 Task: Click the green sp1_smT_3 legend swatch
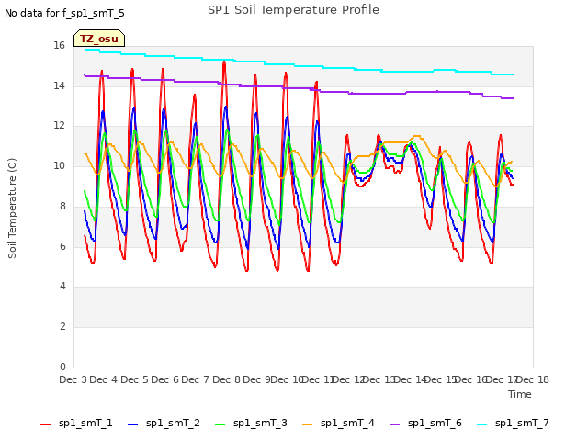tap(220, 424)
